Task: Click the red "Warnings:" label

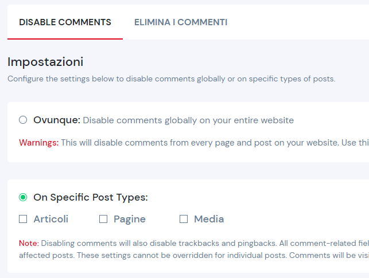Action: point(38,143)
